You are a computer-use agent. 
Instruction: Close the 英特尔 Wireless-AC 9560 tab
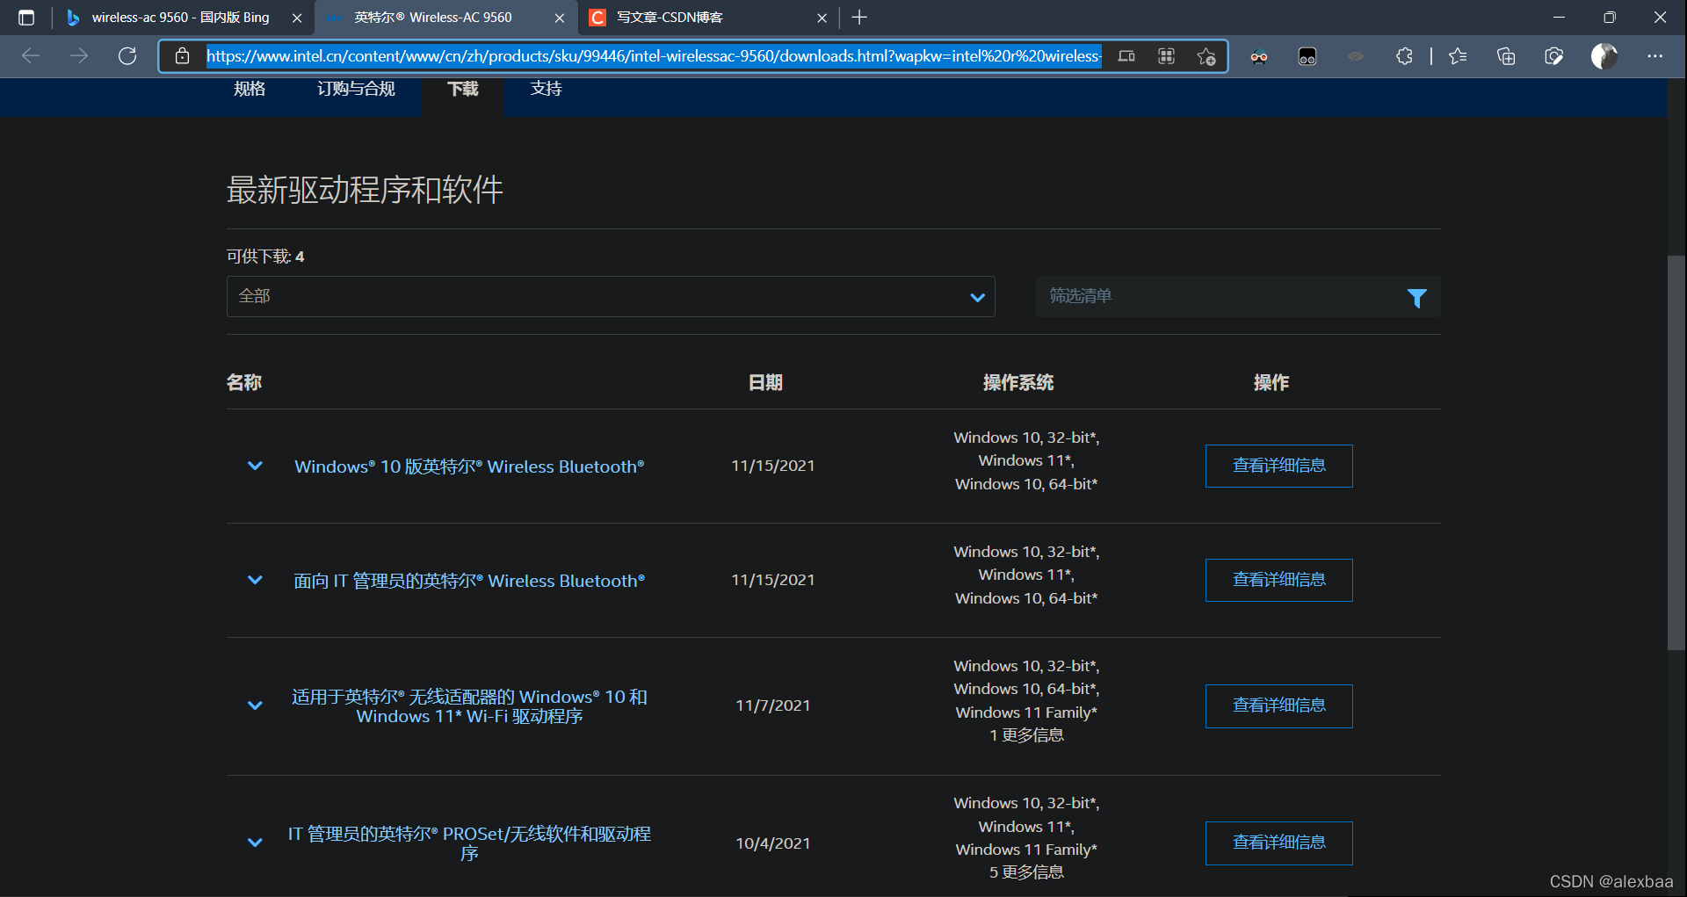pos(560,18)
